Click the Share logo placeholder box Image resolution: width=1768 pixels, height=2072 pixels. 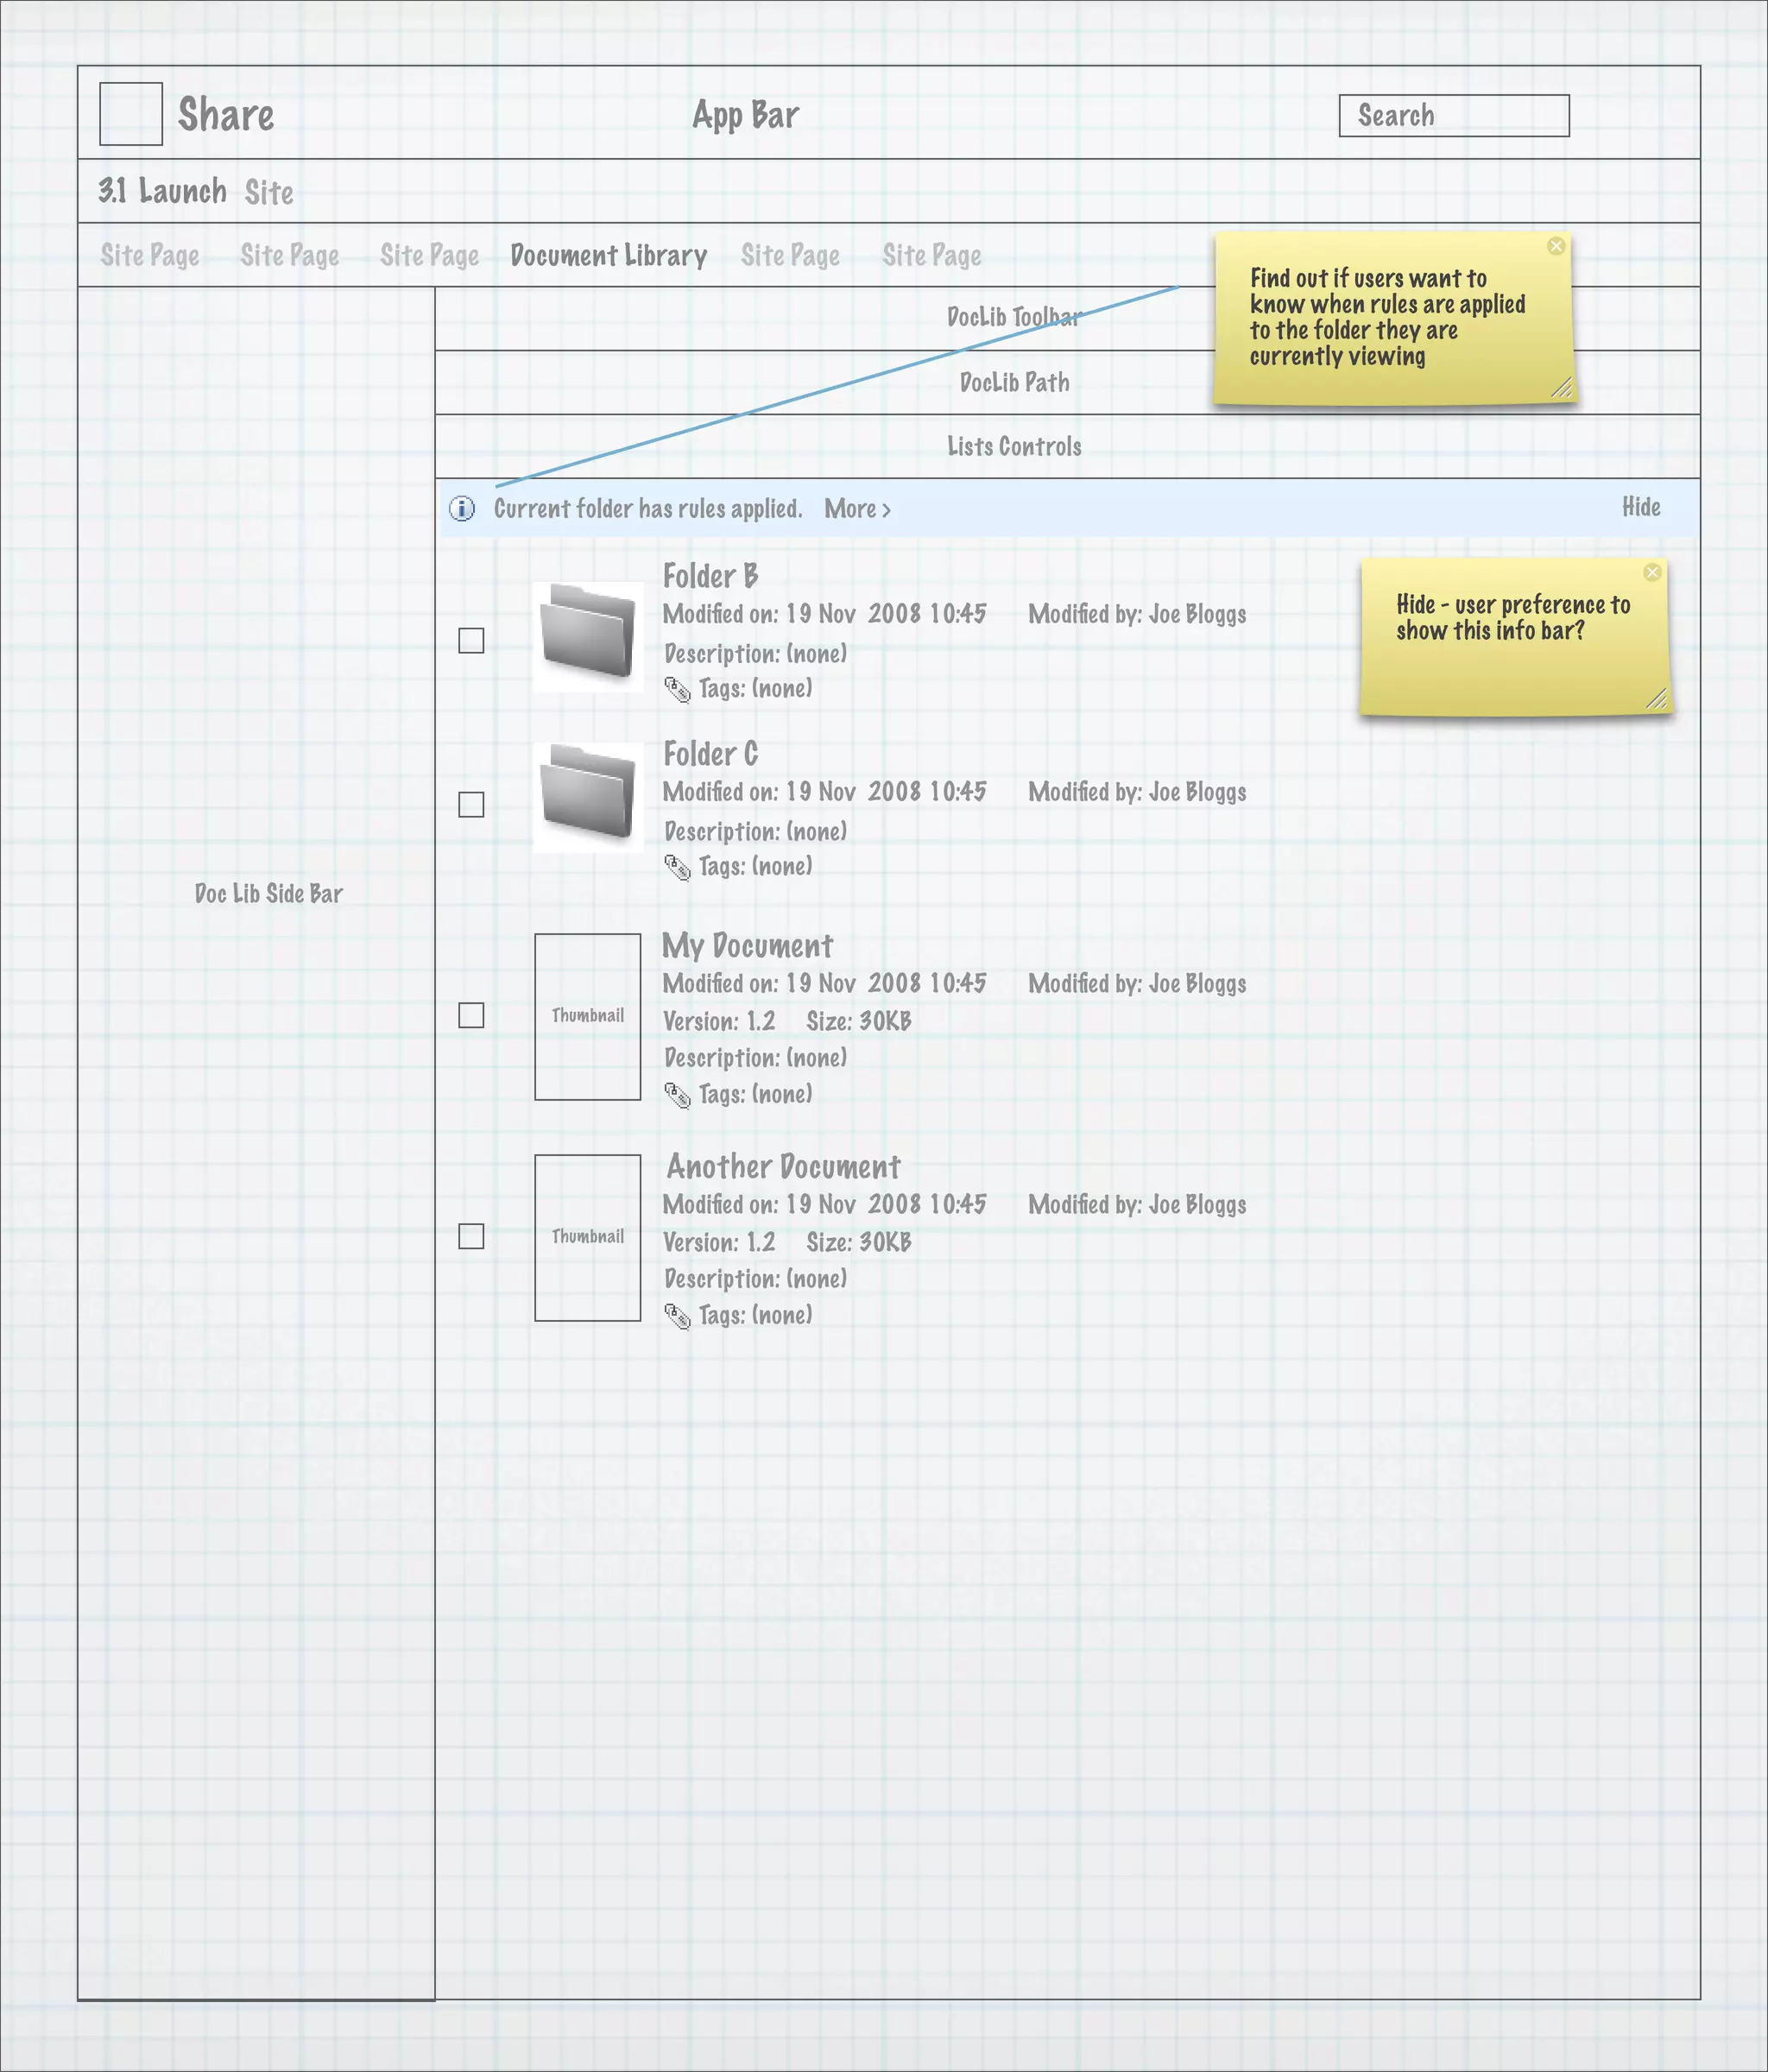point(131,114)
